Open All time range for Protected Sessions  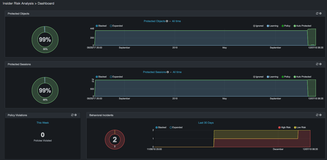pyautogui.click(x=177, y=72)
